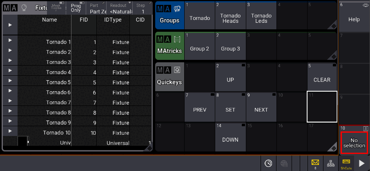Open the network tree icon

(x=331, y=163)
